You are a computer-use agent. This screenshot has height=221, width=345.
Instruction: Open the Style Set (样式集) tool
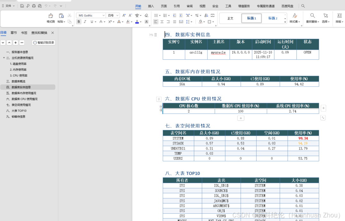click(x=295, y=18)
